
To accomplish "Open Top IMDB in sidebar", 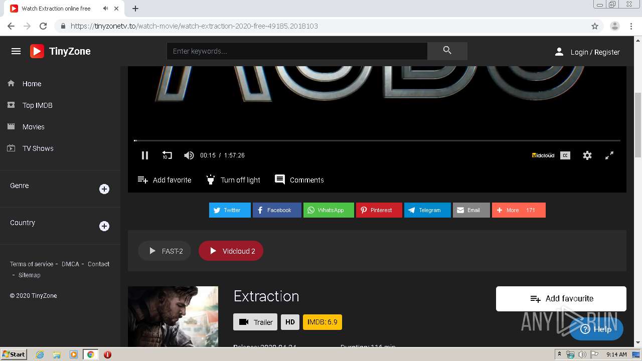I will pos(37,105).
